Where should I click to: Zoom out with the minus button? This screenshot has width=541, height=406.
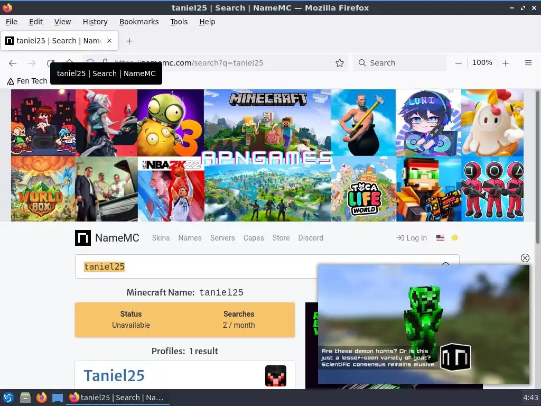click(x=458, y=63)
